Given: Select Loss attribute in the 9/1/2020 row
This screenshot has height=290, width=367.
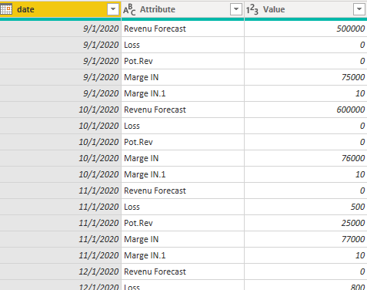Looking at the screenshot, I should point(132,45).
